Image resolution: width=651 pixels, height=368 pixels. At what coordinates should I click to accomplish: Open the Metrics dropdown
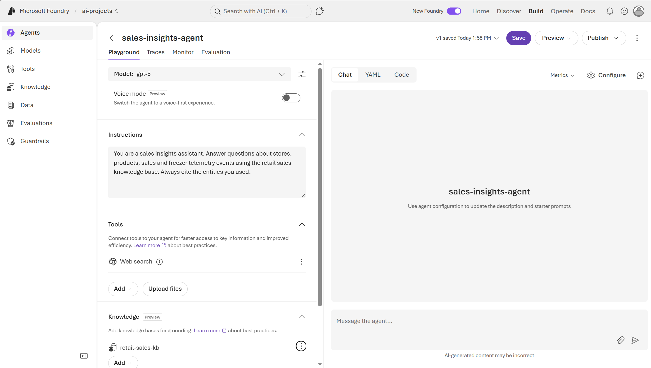coord(562,75)
